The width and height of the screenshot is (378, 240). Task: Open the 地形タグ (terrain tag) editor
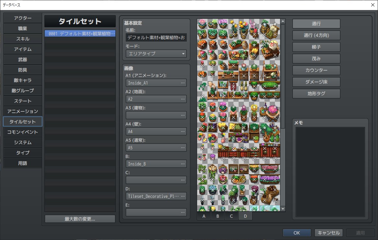(316, 94)
